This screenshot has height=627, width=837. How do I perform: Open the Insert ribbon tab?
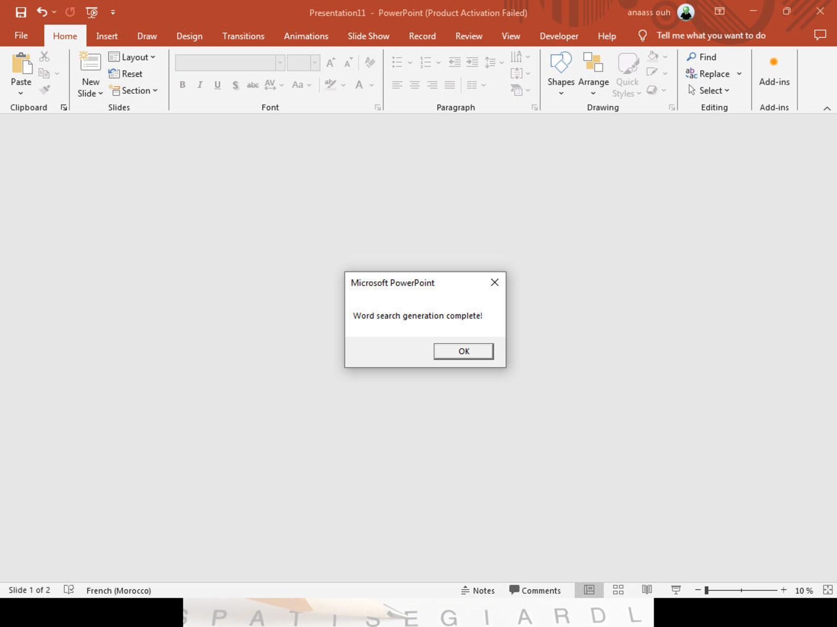[x=106, y=36]
